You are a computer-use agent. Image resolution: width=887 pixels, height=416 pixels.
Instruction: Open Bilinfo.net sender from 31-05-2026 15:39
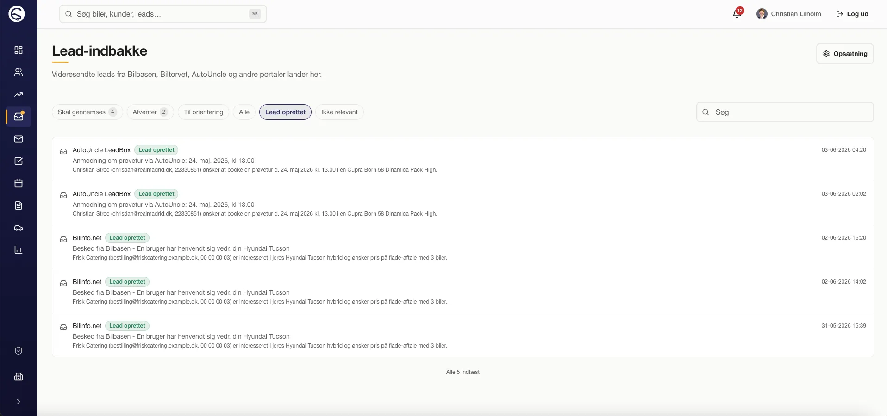87,326
